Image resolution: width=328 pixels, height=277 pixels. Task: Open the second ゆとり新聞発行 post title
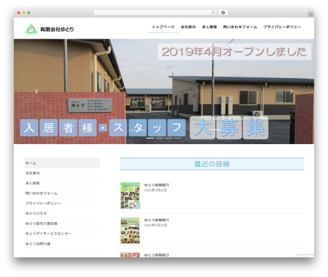pos(156,220)
